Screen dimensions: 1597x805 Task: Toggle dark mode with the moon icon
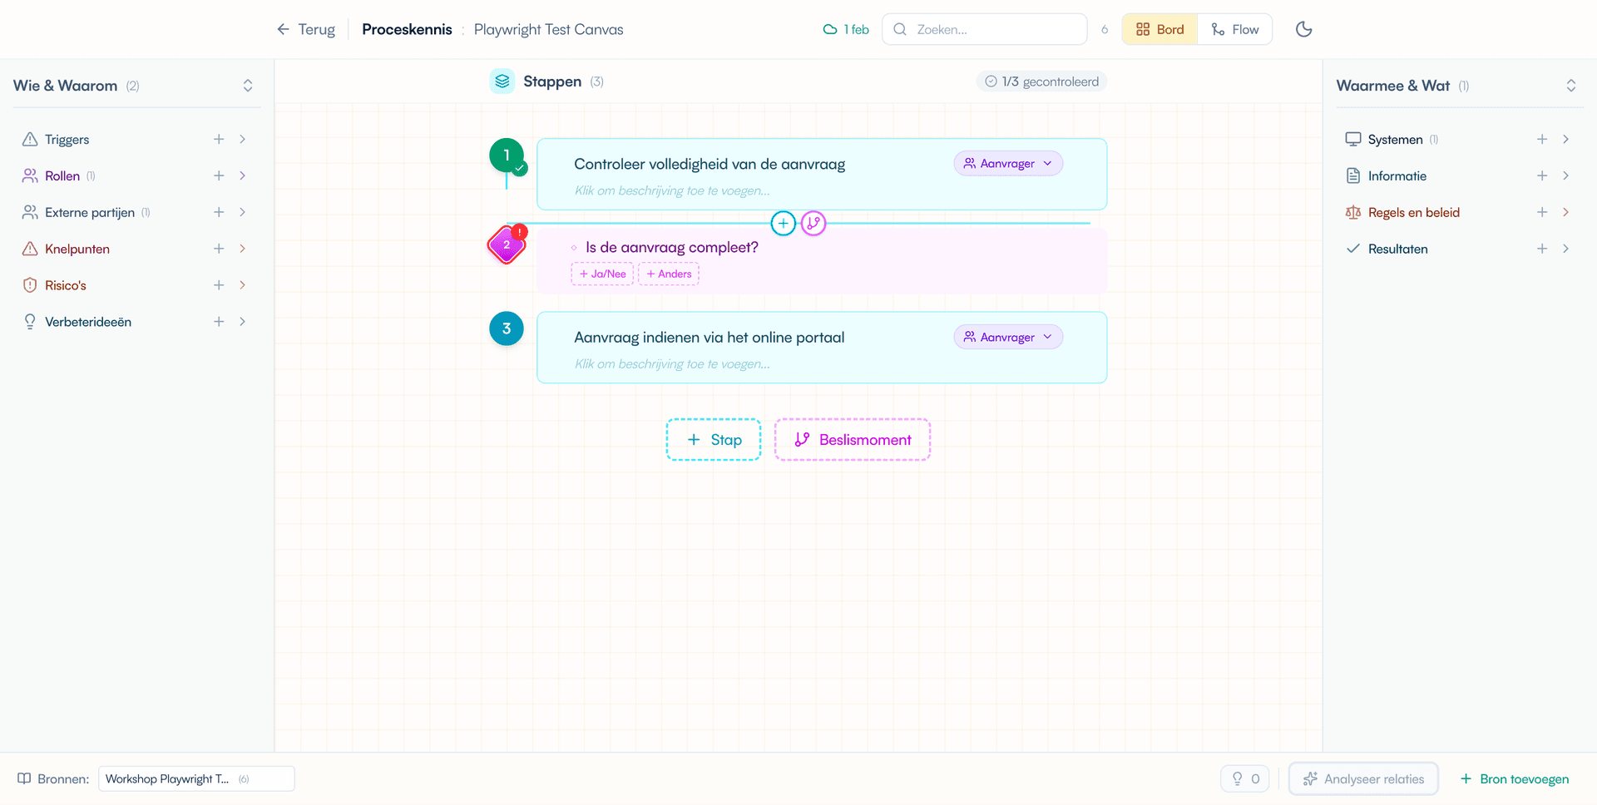tap(1303, 29)
